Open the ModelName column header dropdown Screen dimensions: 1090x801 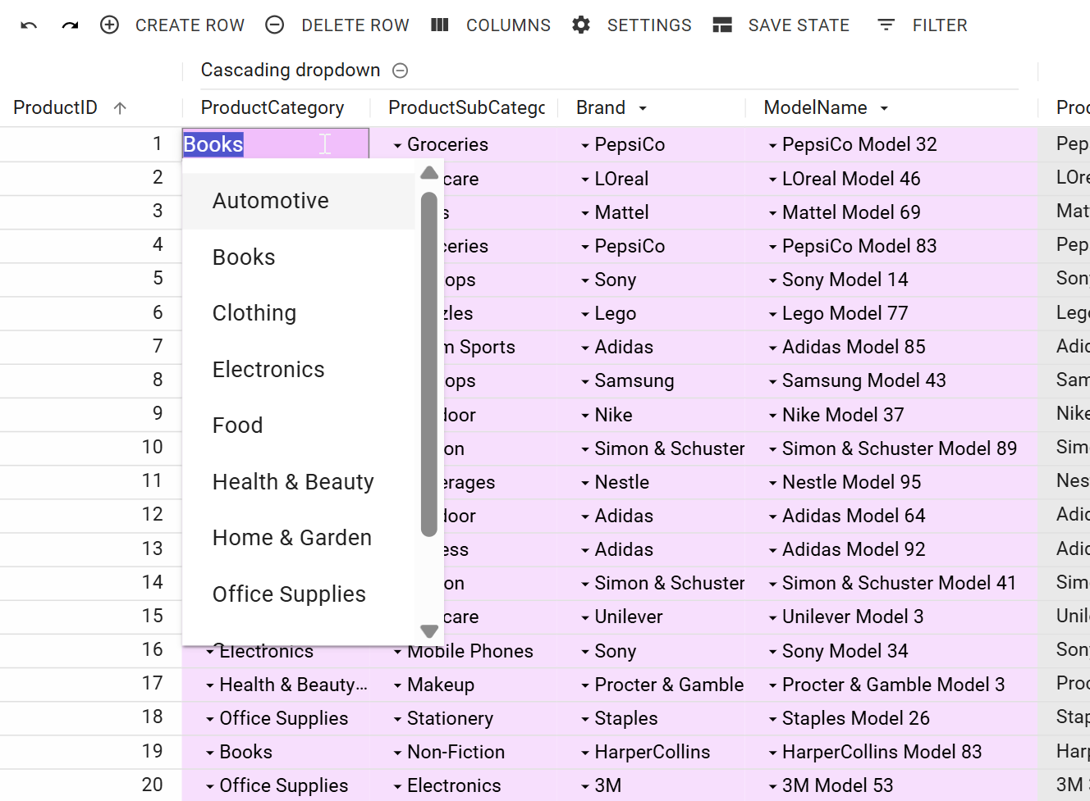coord(884,108)
